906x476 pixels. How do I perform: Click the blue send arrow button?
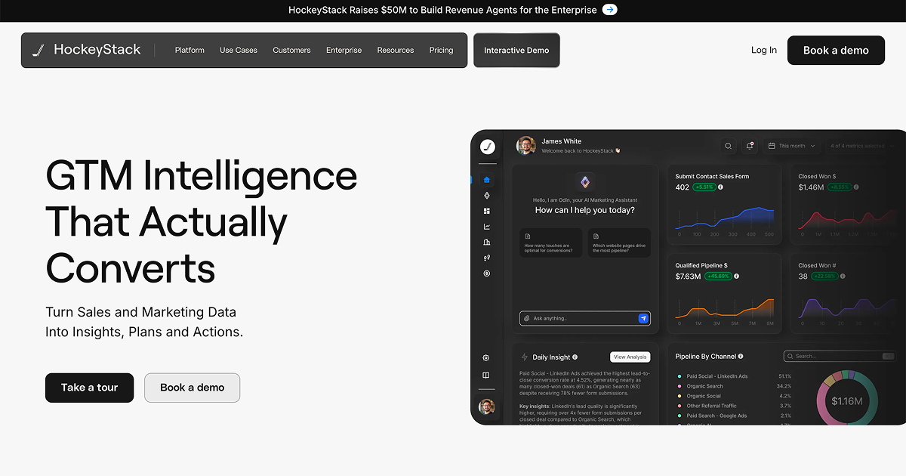point(643,319)
